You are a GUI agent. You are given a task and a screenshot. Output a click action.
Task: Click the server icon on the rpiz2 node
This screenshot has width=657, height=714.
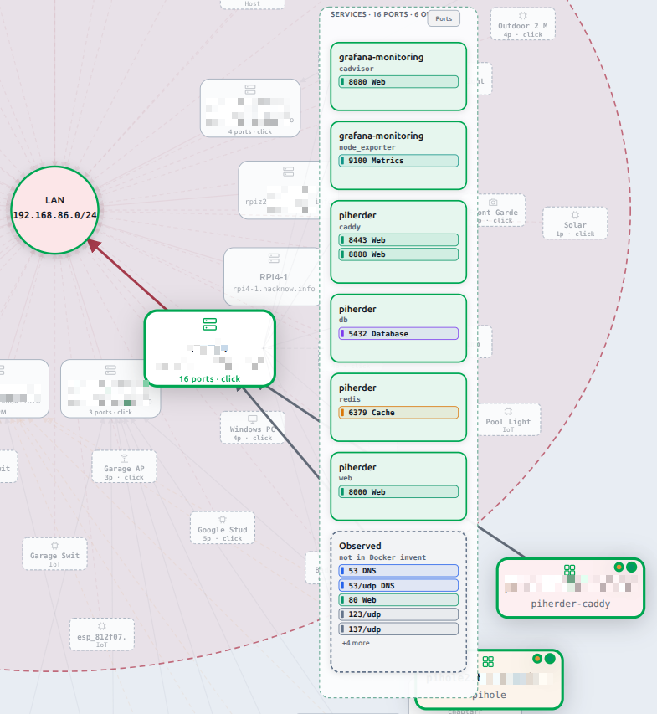(x=288, y=172)
